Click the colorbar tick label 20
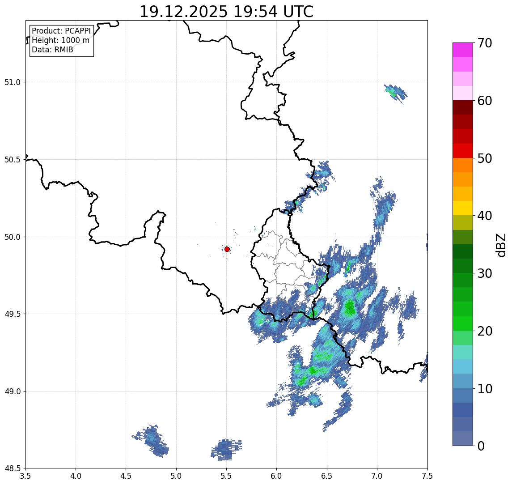The width and height of the screenshot is (512, 485). [x=485, y=331]
